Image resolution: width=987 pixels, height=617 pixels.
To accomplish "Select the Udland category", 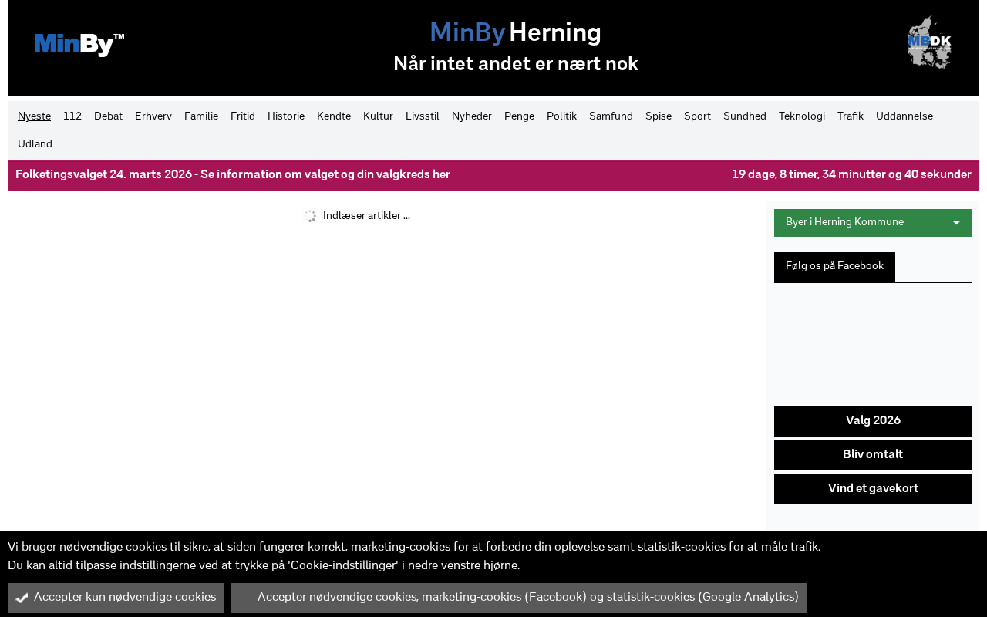I will click(x=35, y=144).
